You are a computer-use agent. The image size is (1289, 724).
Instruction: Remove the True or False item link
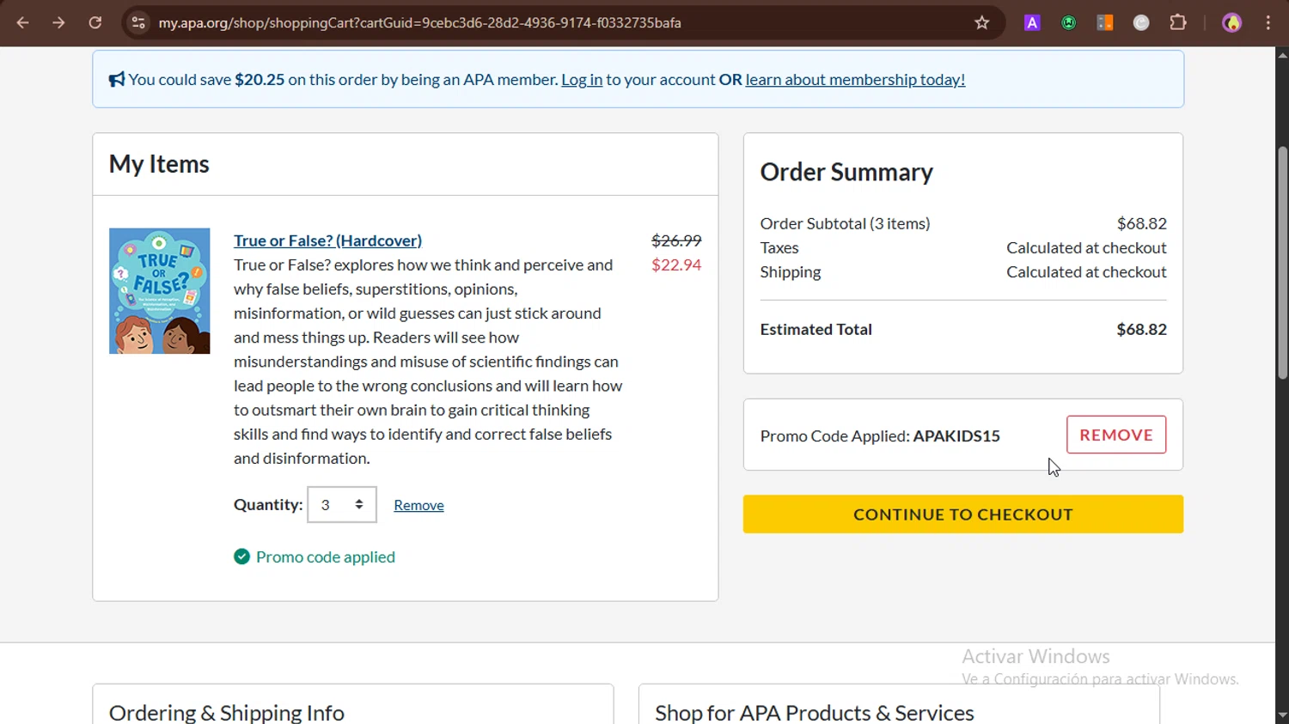tap(418, 506)
